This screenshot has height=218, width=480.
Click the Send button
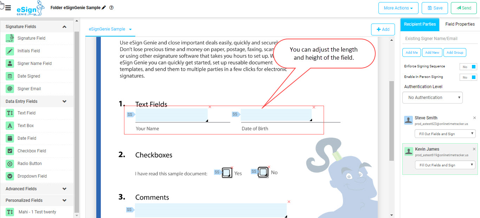[464, 8]
